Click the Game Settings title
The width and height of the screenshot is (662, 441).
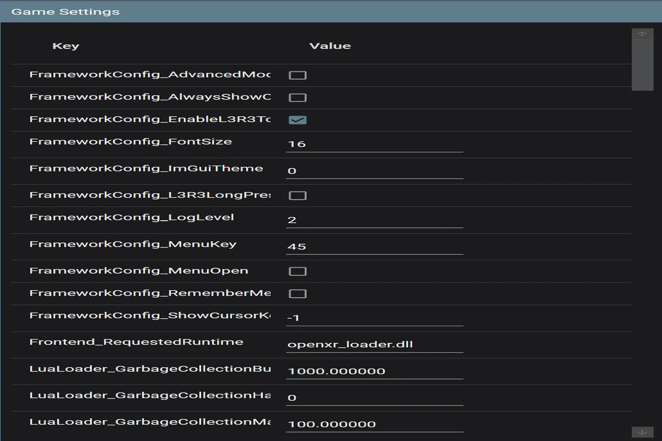66,12
